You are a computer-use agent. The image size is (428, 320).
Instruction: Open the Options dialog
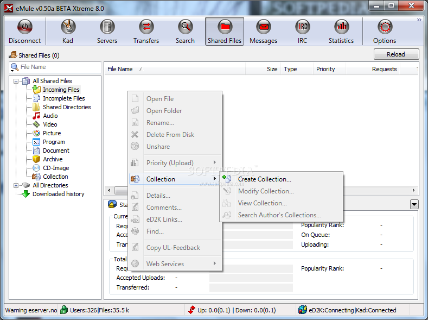coord(385,31)
